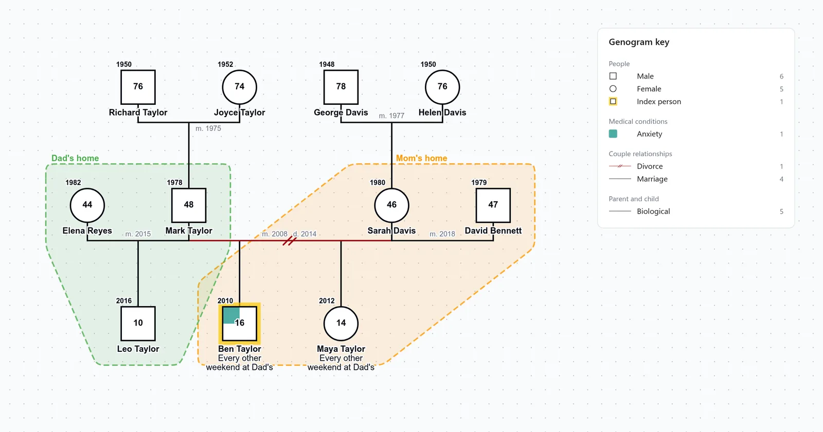Click the "Leo Taylor" name label
This screenshot has width=823, height=432.
coord(138,349)
